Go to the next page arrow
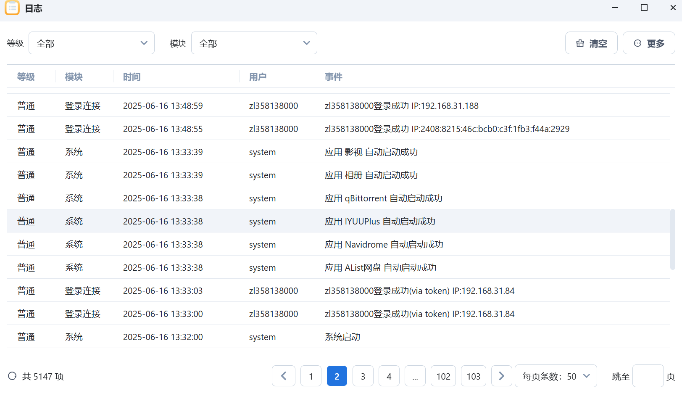The height and width of the screenshot is (396, 682). click(501, 376)
